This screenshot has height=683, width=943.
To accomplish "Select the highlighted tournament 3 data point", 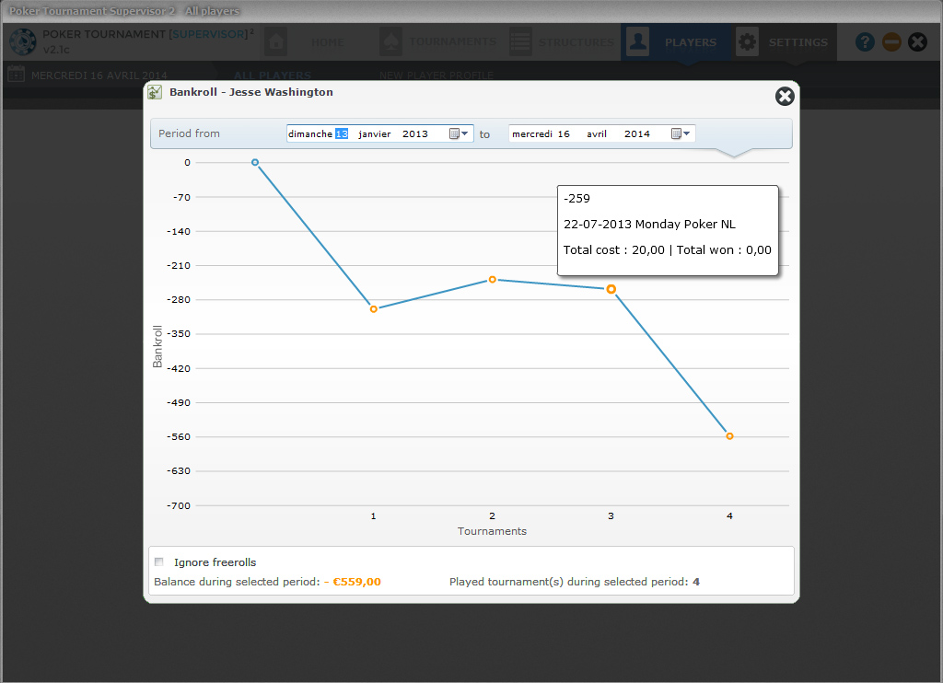I will tap(611, 289).
